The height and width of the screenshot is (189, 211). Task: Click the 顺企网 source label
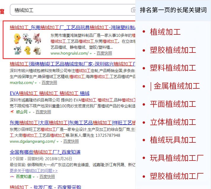point(22,112)
